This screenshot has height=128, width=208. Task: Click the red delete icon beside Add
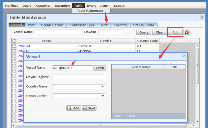tap(187, 32)
